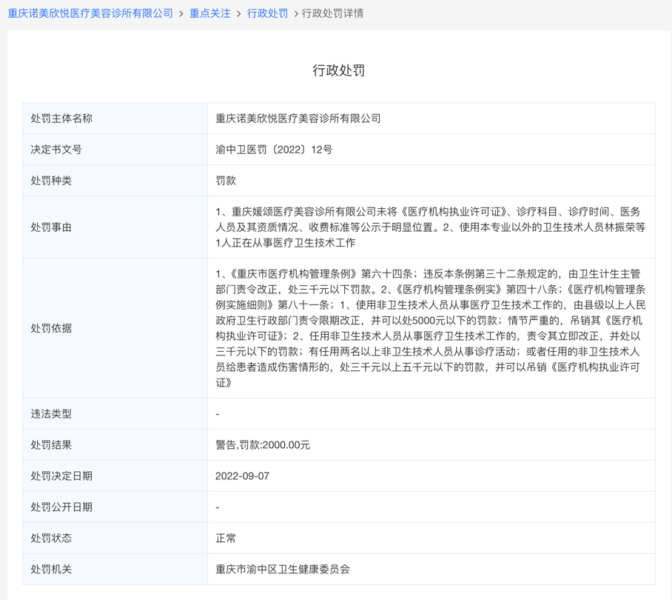This screenshot has height=600, width=672.
Task: Click the 罚款 penalty type value
Action: click(x=226, y=181)
